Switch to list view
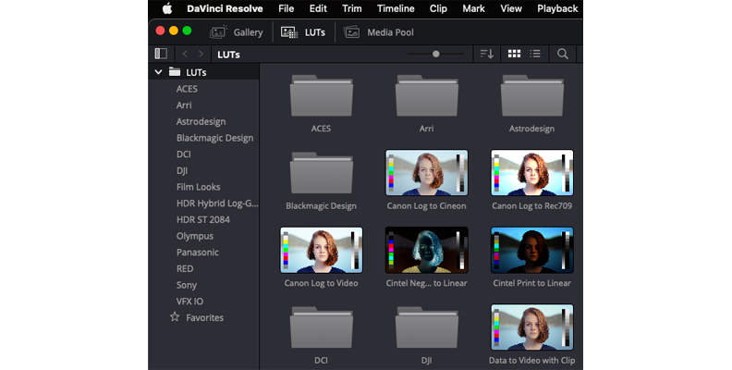The image size is (732, 370). pyautogui.click(x=535, y=55)
